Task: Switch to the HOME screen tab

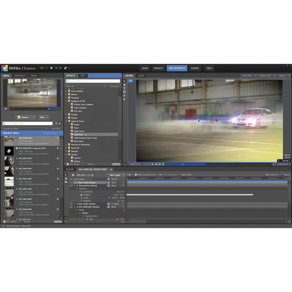Action: click(145, 68)
